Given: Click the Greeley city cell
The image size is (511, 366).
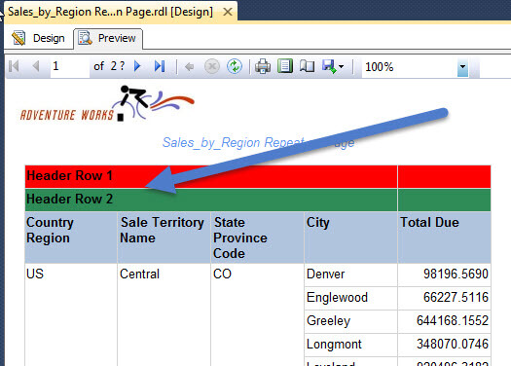Looking at the screenshot, I should (351, 321).
